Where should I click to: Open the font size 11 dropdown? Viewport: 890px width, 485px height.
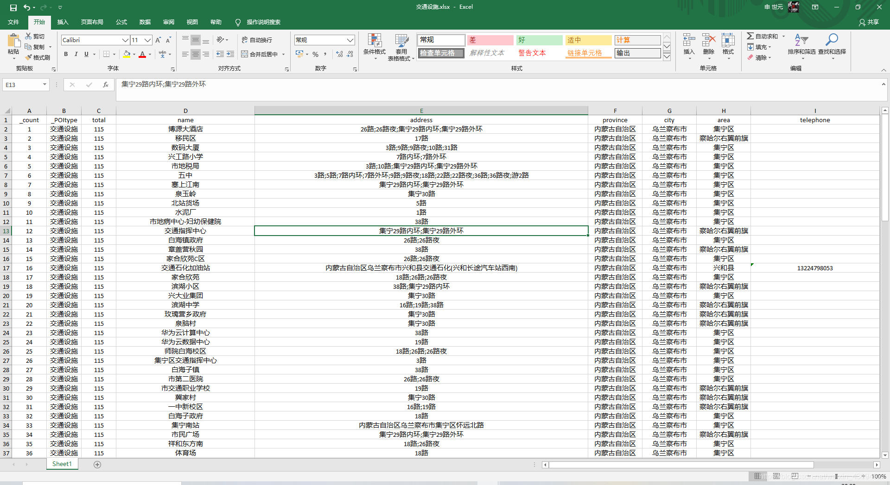(147, 40)
